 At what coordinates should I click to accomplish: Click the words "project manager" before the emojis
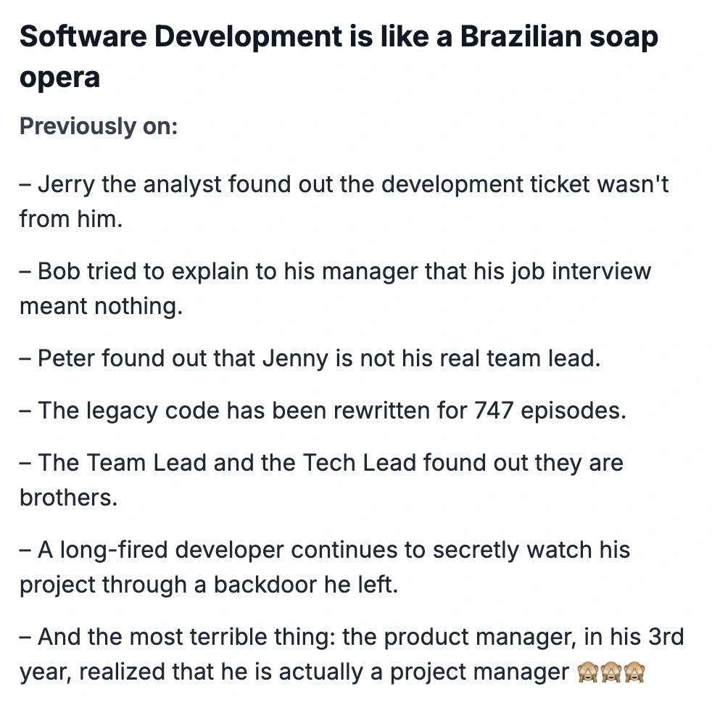click(x=479, y=672)
